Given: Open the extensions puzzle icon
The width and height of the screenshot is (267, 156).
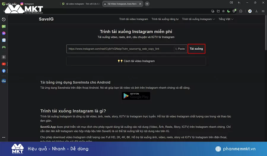Looking at the screenshot, I should (x=241, y=11).
